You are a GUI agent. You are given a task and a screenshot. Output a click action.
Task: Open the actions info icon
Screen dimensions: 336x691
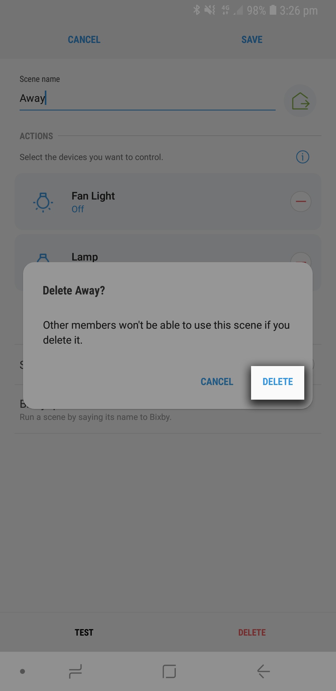coord(302,157)
